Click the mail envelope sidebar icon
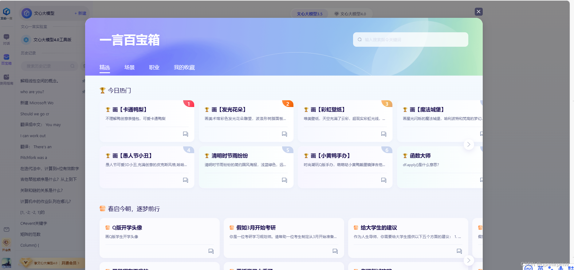 pyautogui.click(x=6, y=229)
